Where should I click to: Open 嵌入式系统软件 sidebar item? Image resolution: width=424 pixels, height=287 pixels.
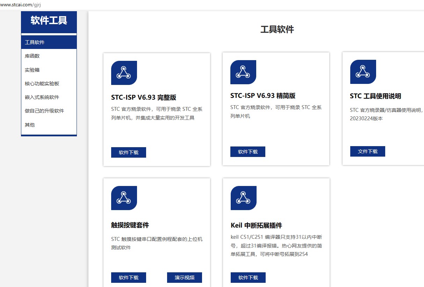tap(49, 97)
